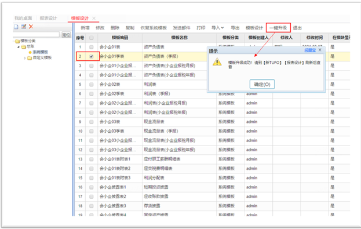361x229 pixels.
Task: Check the box for row 会小企01表附表1
Action: pyautogui.click(x=92, y=159)
